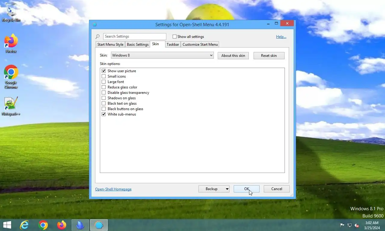Viewport: 385px width, 231px height.
Task: Maximize the settings window
Action: [x=276, y=23]
